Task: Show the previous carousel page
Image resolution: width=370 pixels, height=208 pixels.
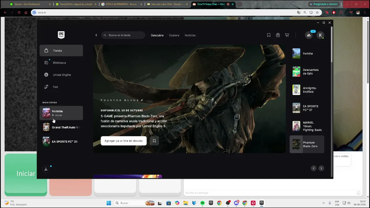Action: (x=314, y=168)
